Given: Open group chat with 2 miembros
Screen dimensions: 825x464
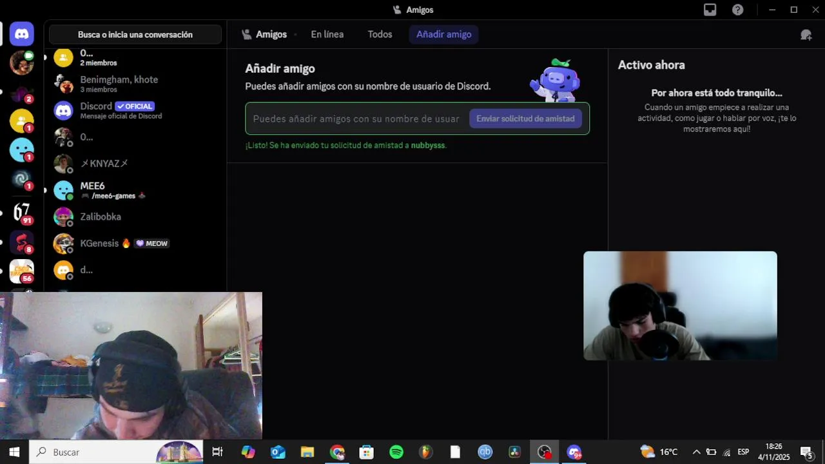Looking at the screenshot, I should click(x=135, y=58).
